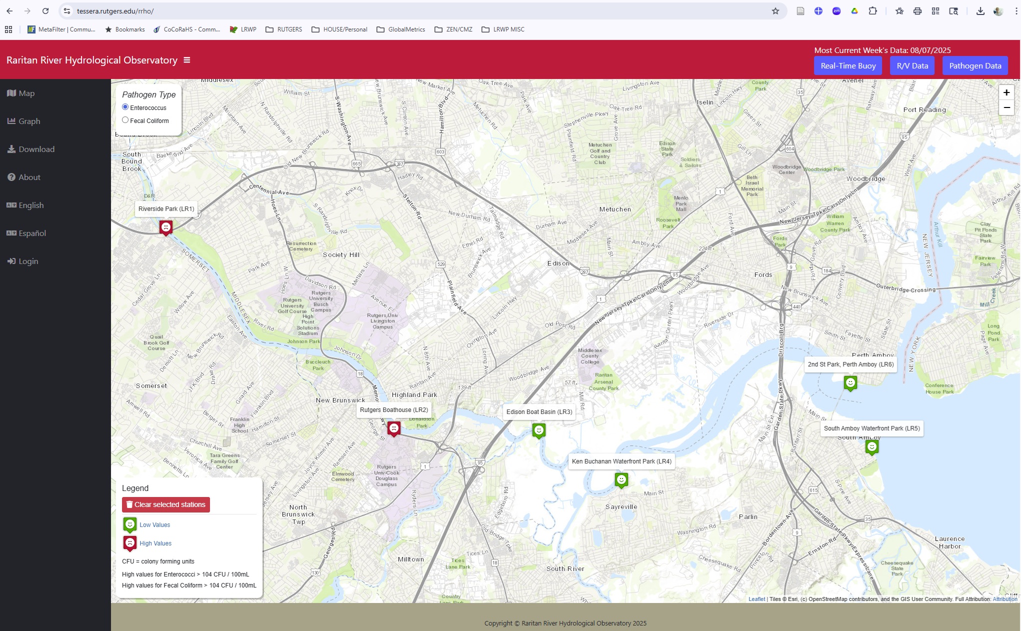Click South Amboy Waterfront Park (LR5) marker
This screenshot has height=631, width=1021.
point(871,447)
